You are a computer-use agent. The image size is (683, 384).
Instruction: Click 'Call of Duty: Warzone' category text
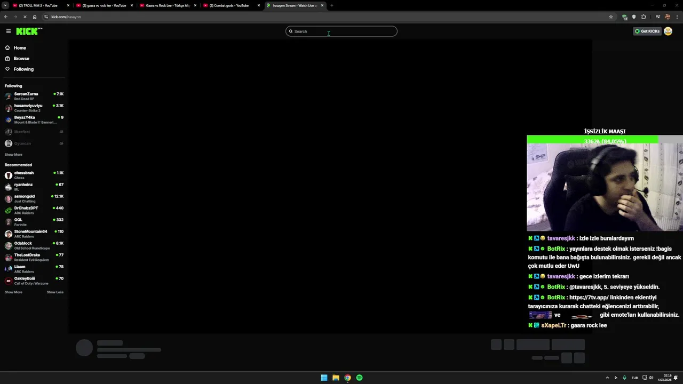coord(32,284)
